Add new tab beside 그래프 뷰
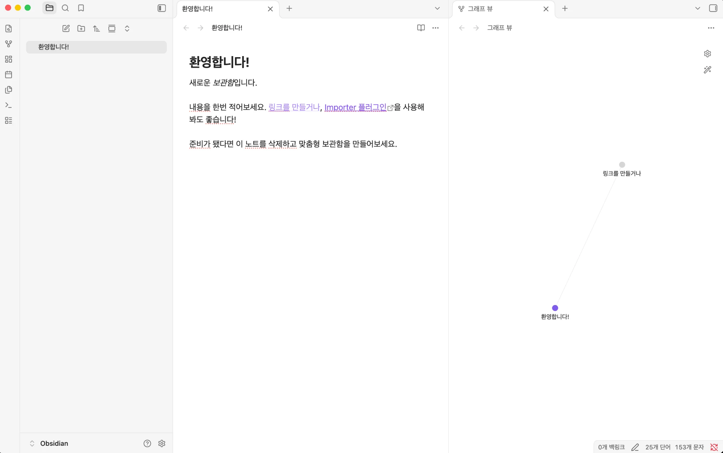Viewport: 723px width, 453px height. (565, 8)
